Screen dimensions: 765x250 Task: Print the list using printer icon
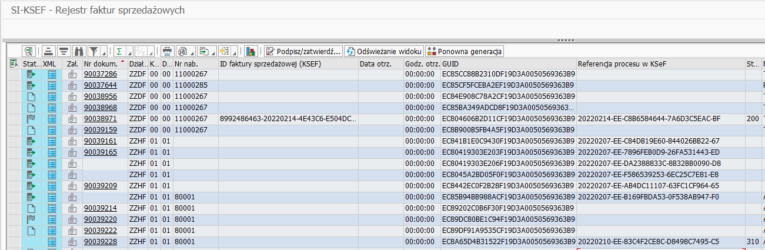coord(167,51)
